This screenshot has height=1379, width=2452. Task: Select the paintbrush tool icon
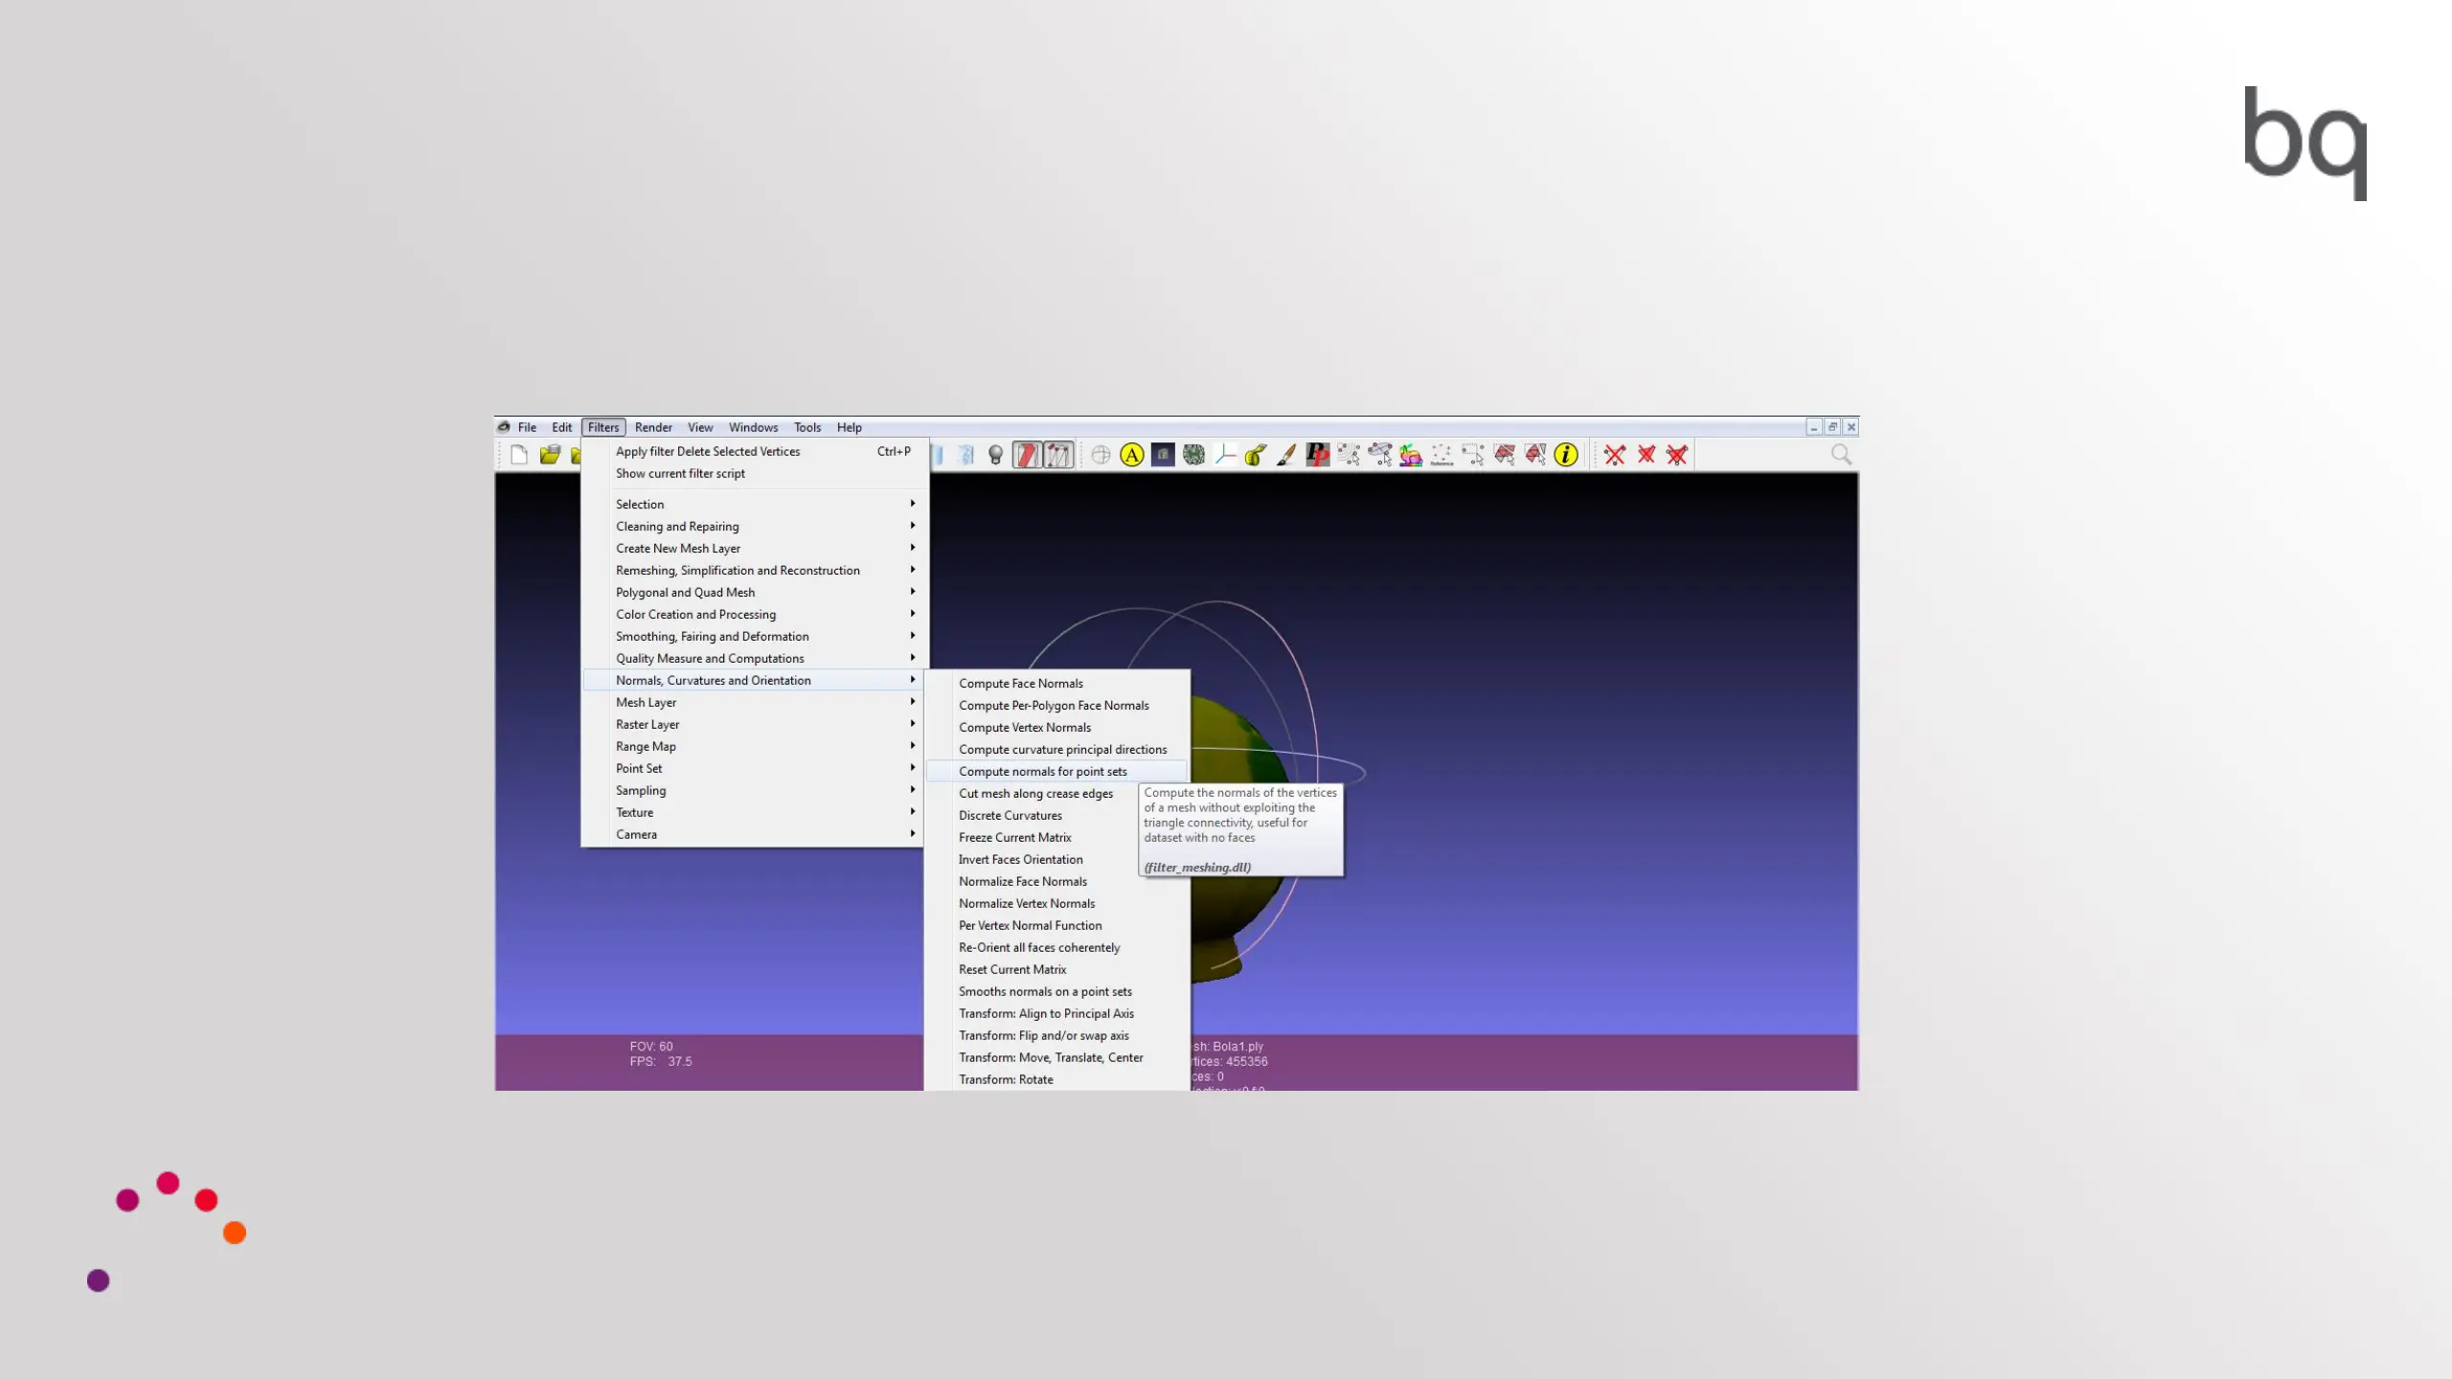[x=1286, y=455]
